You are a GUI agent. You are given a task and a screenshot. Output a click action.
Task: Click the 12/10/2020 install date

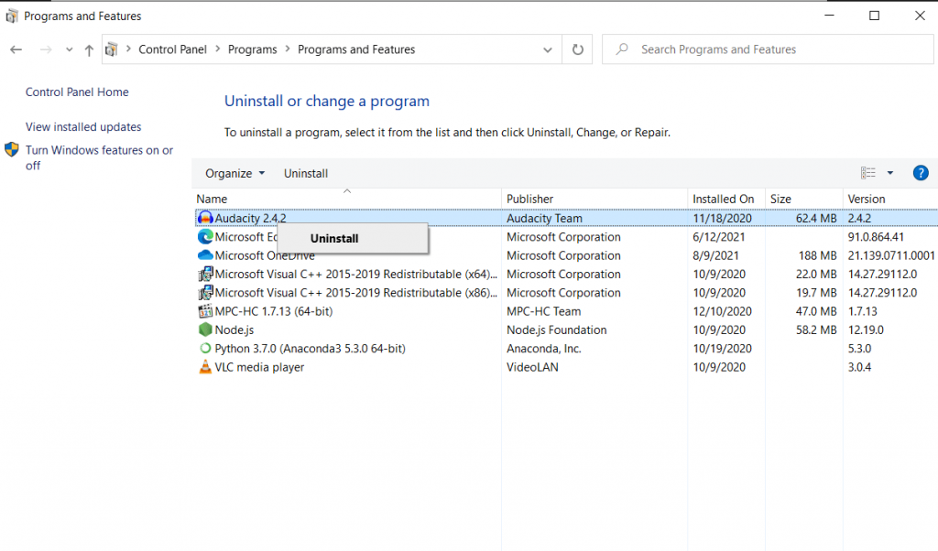tap(722, 311)
